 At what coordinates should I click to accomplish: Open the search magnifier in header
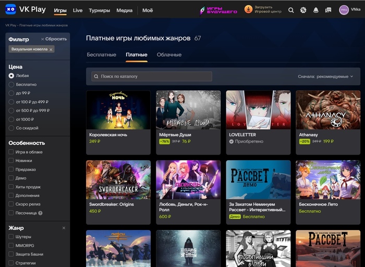coord(291,10)
